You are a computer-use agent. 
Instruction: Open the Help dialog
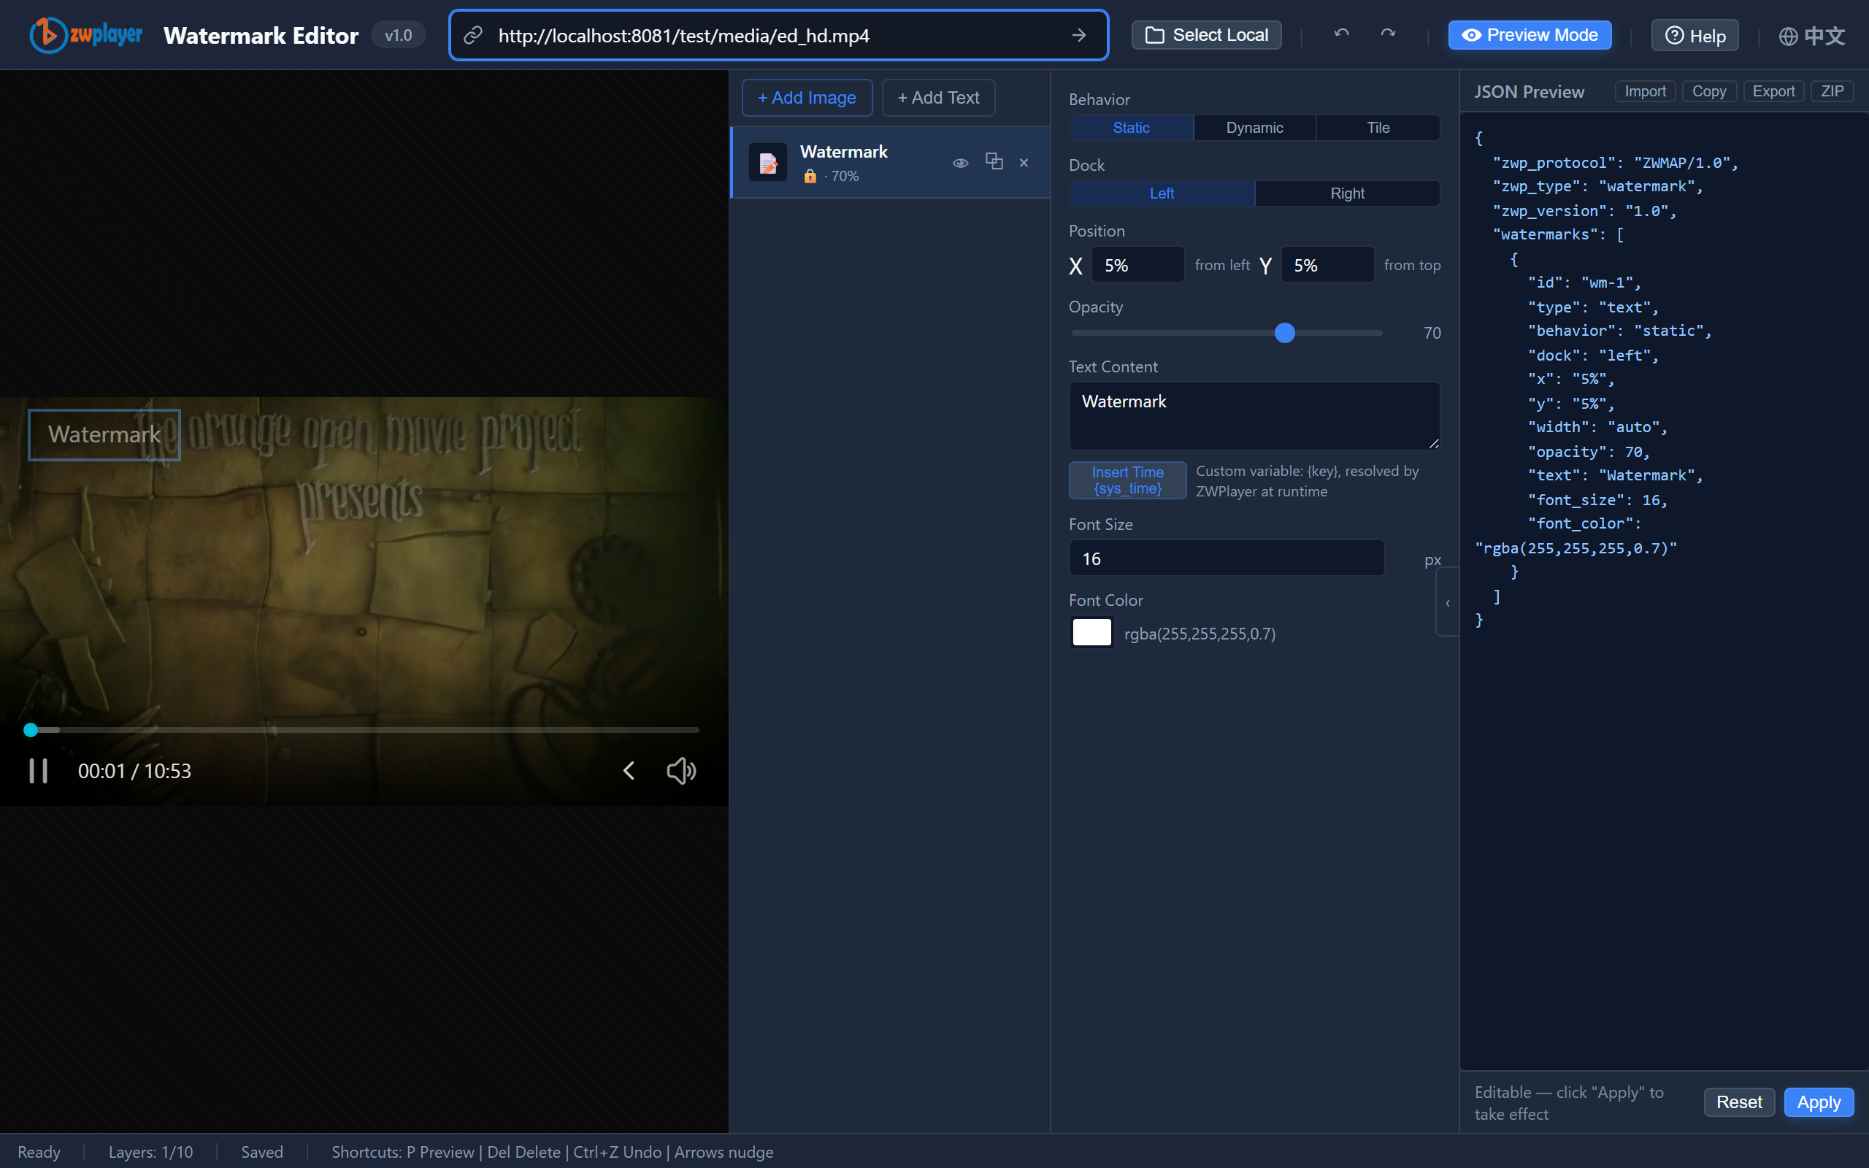pos(1695,36)
